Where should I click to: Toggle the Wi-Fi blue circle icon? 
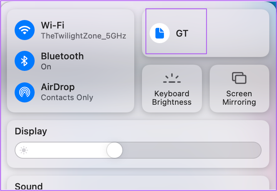click(25, 30)
